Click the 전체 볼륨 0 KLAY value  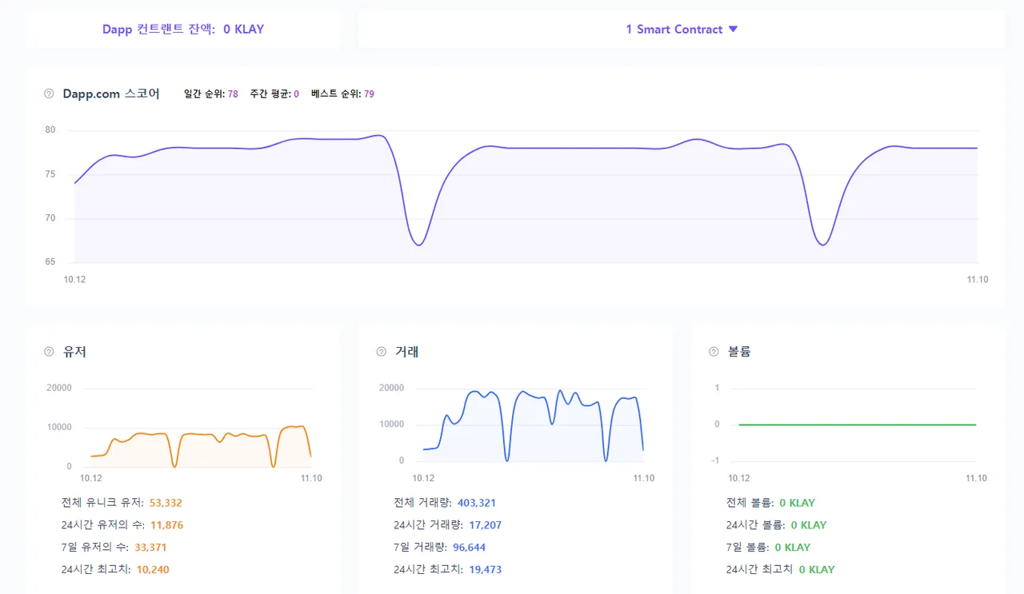(797, 503)
